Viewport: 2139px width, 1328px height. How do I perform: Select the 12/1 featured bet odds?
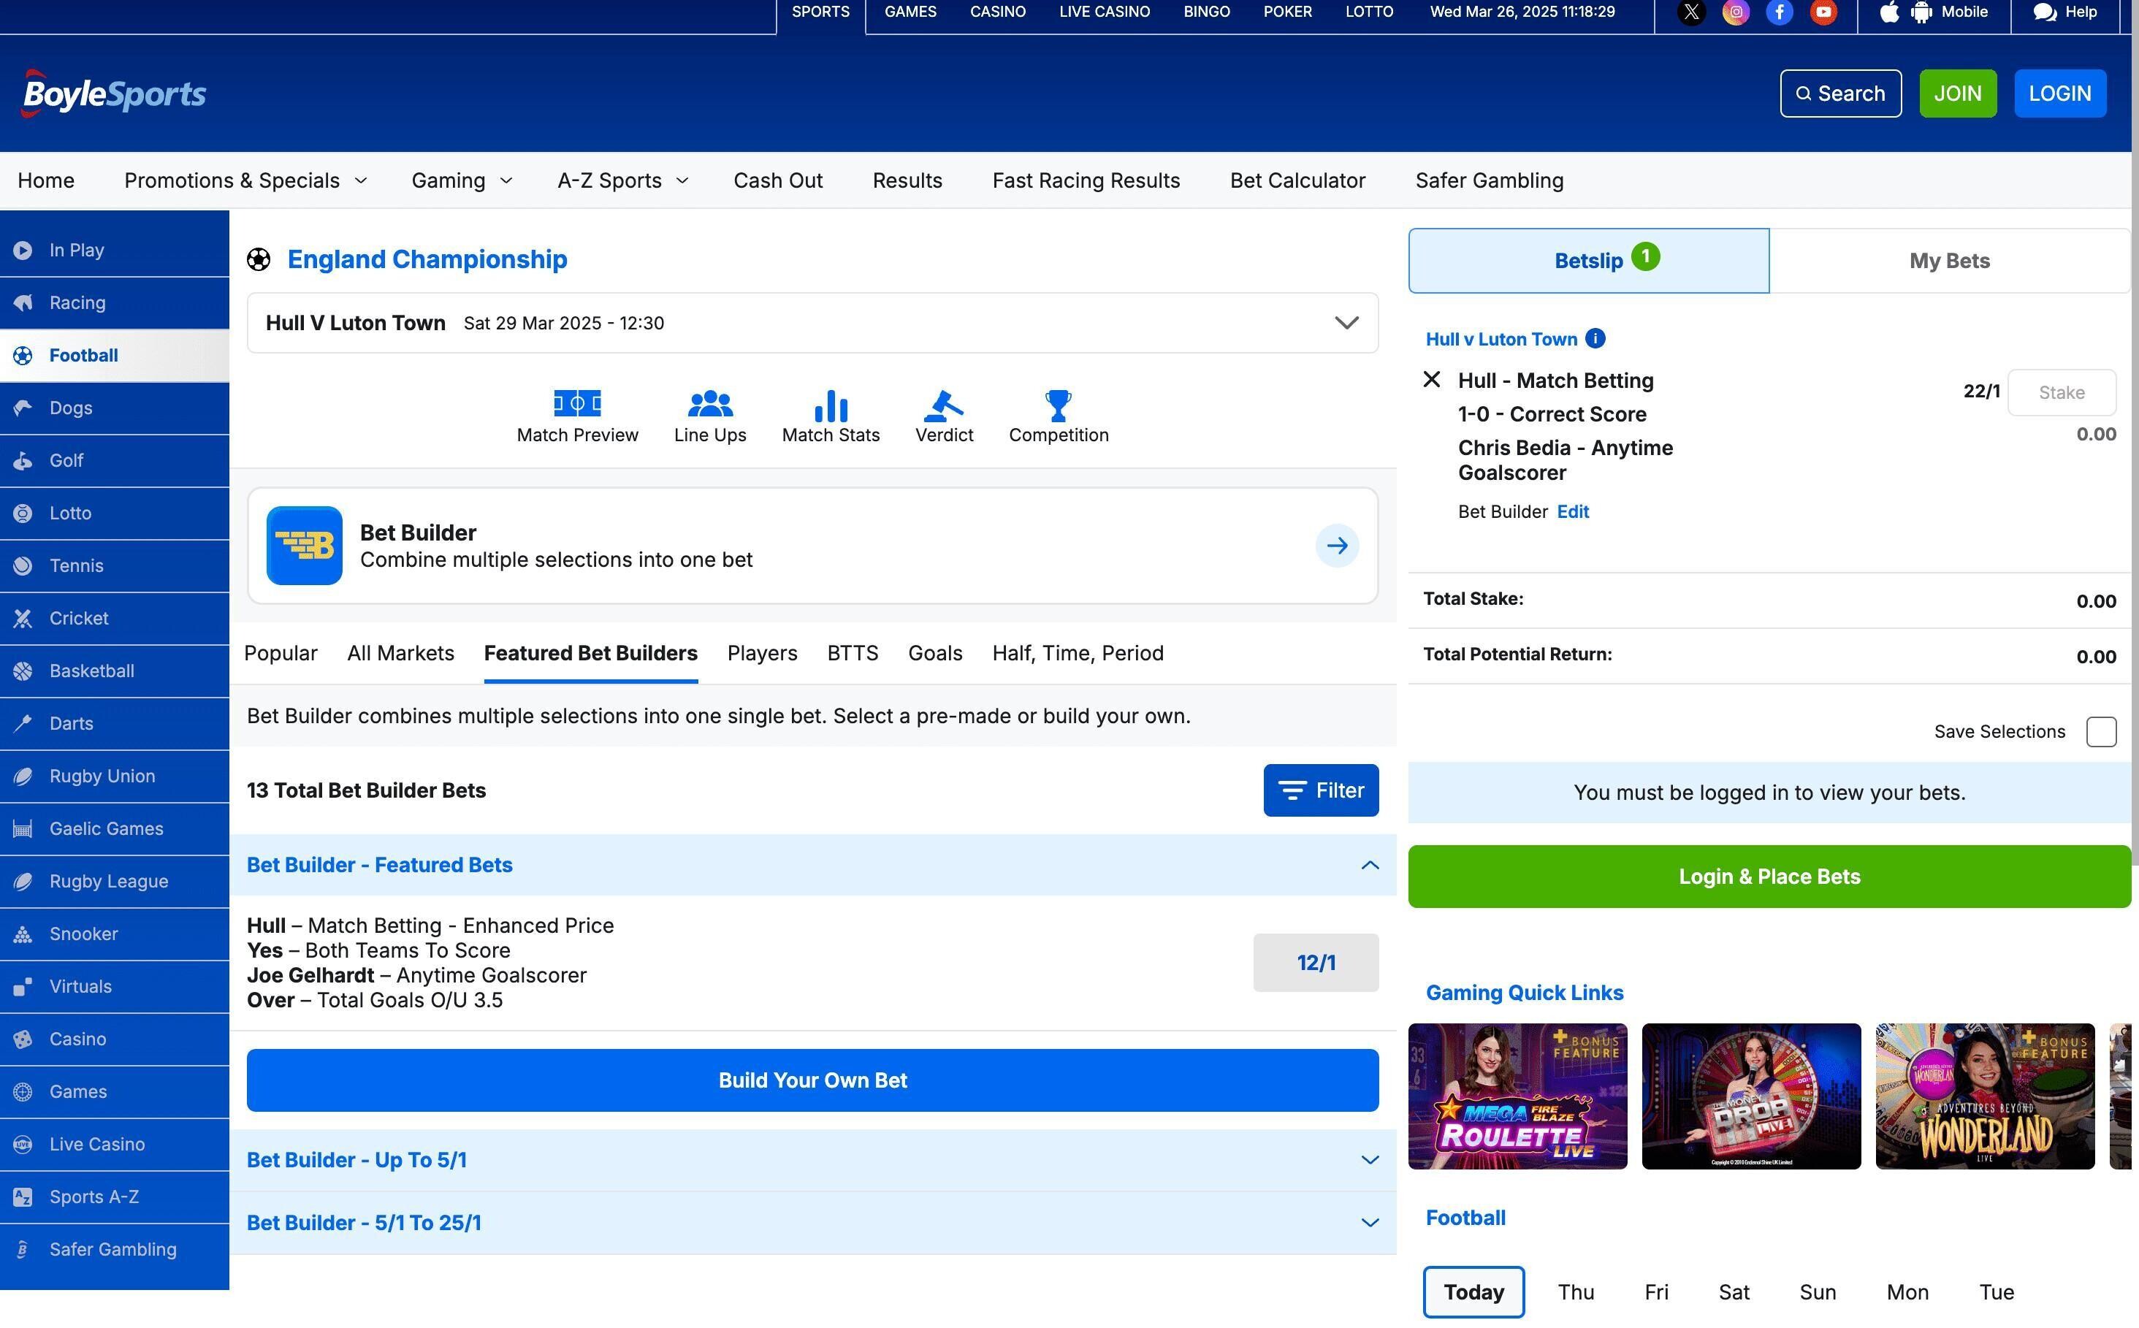pyautogui.click(x=1315, y=963)
